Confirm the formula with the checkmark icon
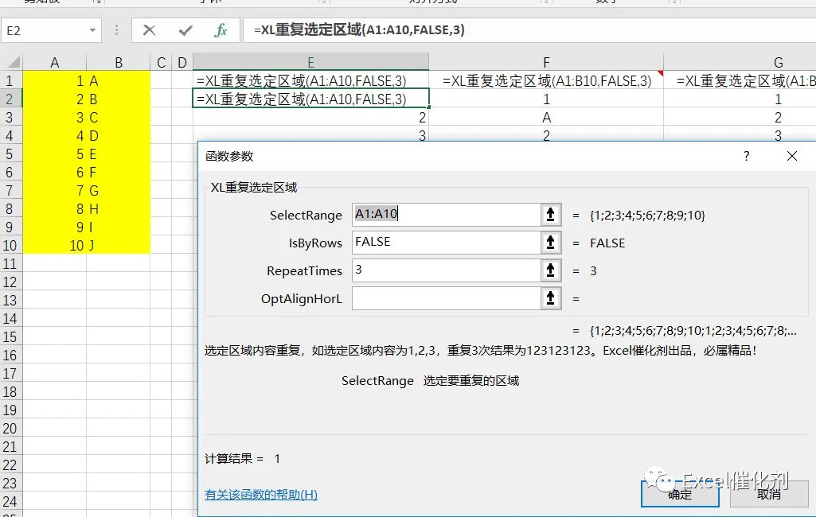 click(x=185, y=30)
